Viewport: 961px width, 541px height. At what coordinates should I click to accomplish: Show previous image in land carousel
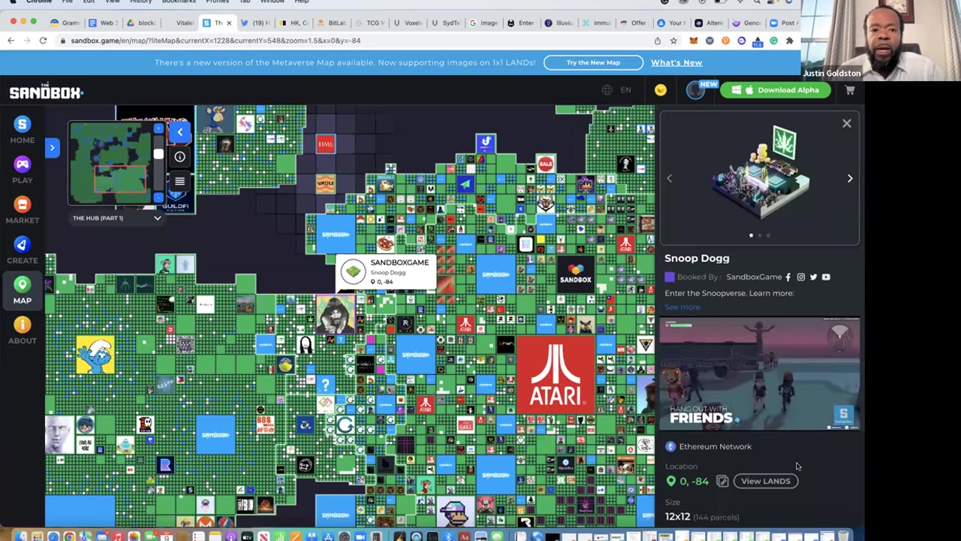coord(670,178)
